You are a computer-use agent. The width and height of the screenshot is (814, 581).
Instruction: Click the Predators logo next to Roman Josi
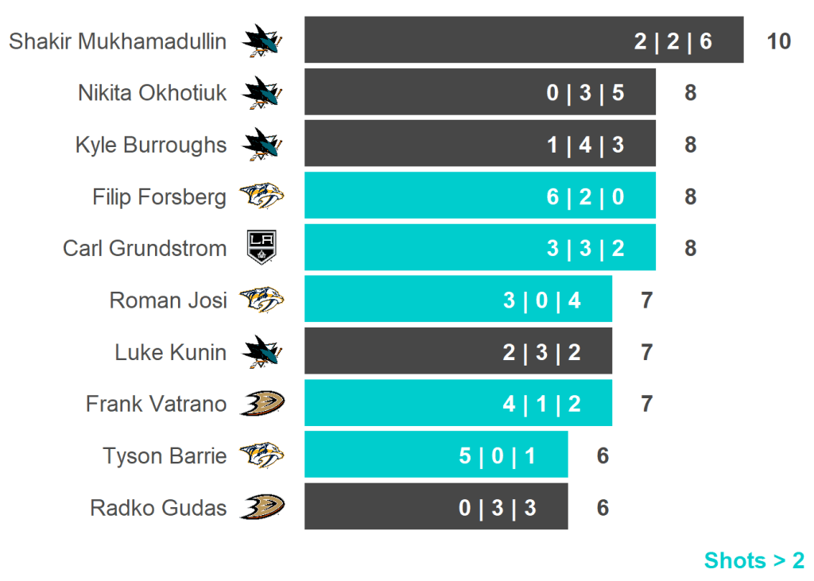(x=263, y=300)
